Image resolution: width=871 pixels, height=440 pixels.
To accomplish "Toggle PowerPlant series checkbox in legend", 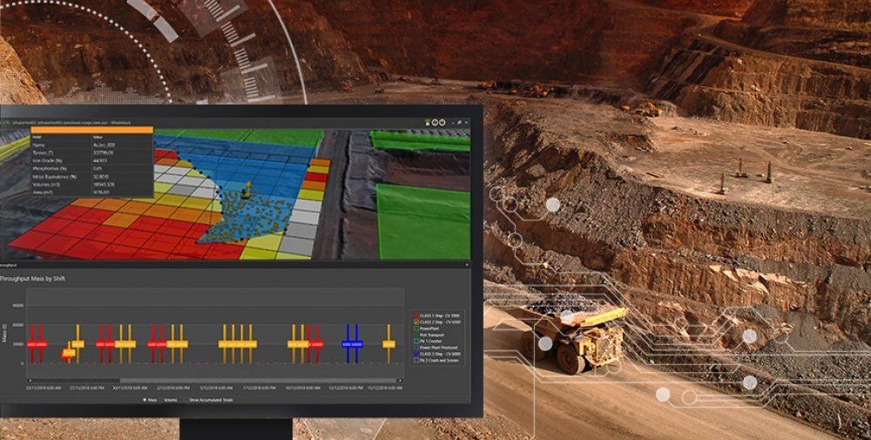I will pos(415,329).
